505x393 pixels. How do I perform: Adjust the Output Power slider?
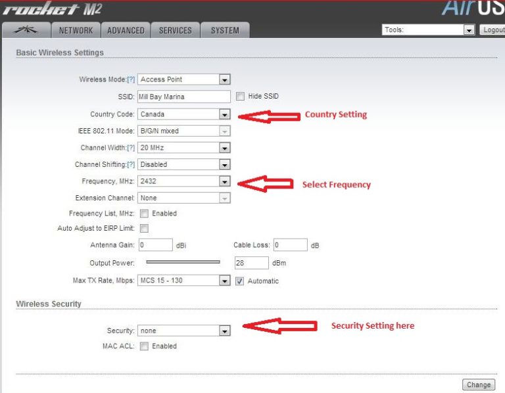click(x=183, y=262)
